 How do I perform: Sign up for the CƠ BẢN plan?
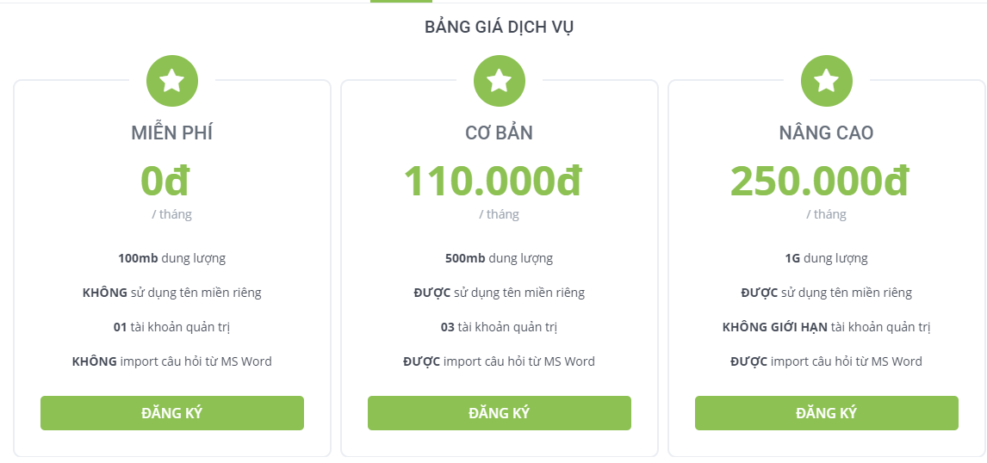tap(500, 413)
